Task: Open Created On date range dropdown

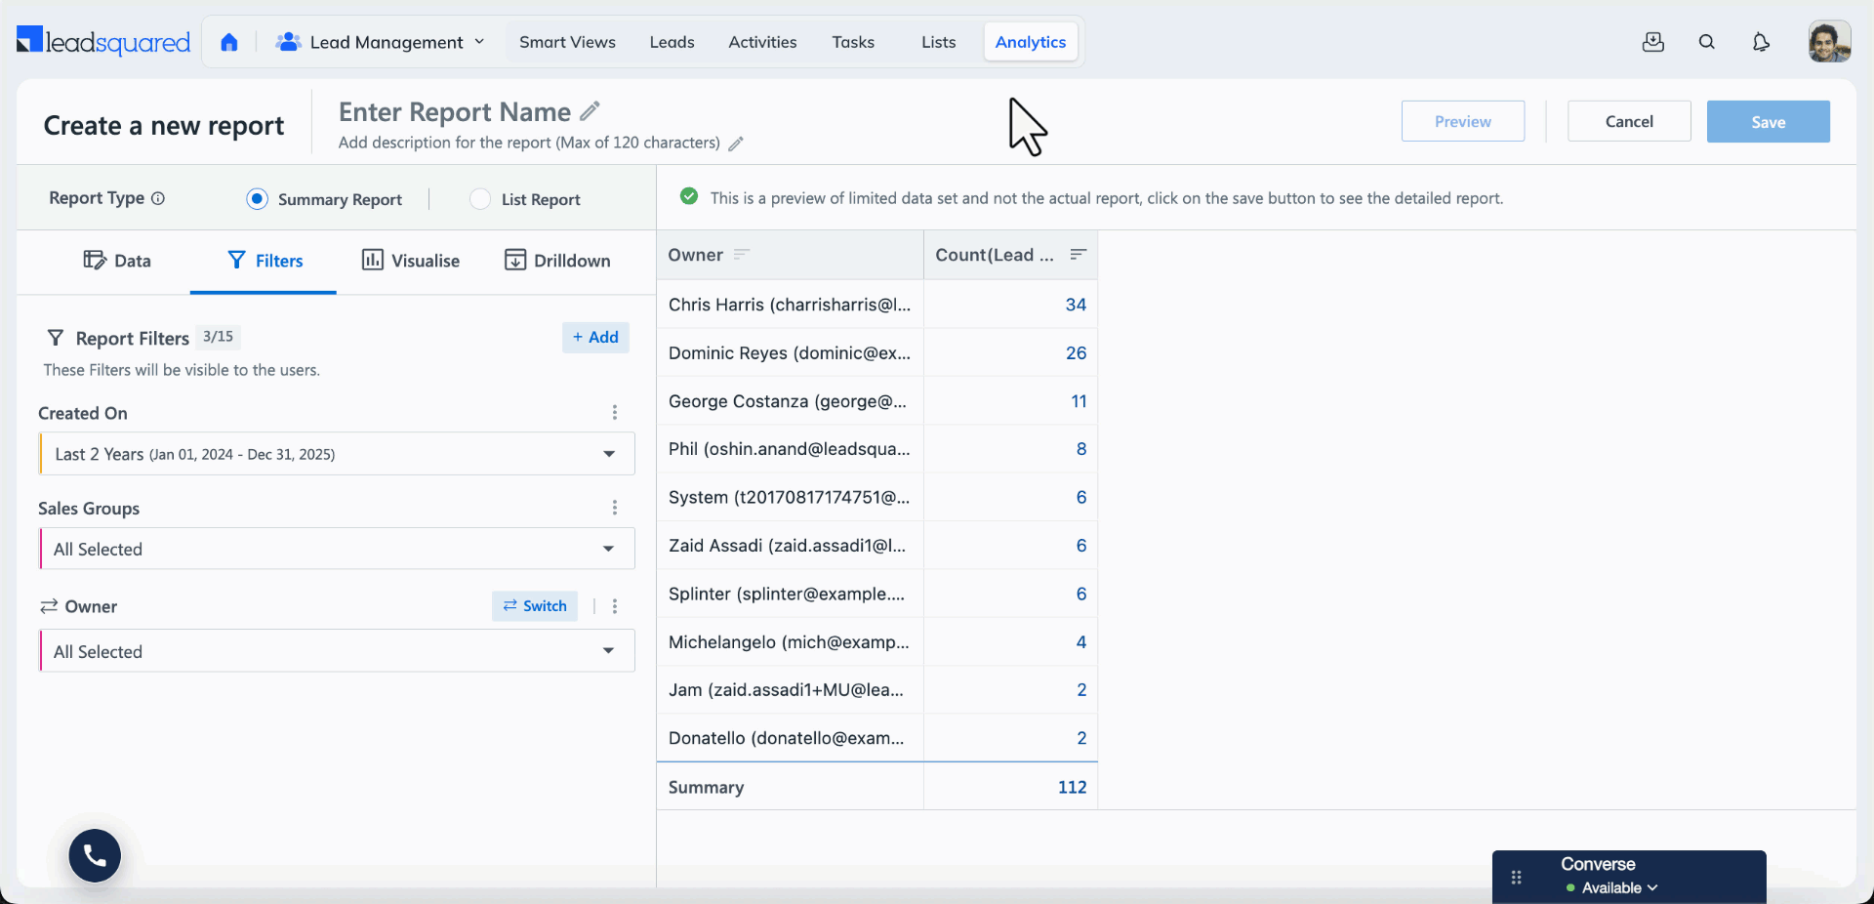Action: pyautogui.click(x=337, y=454)
